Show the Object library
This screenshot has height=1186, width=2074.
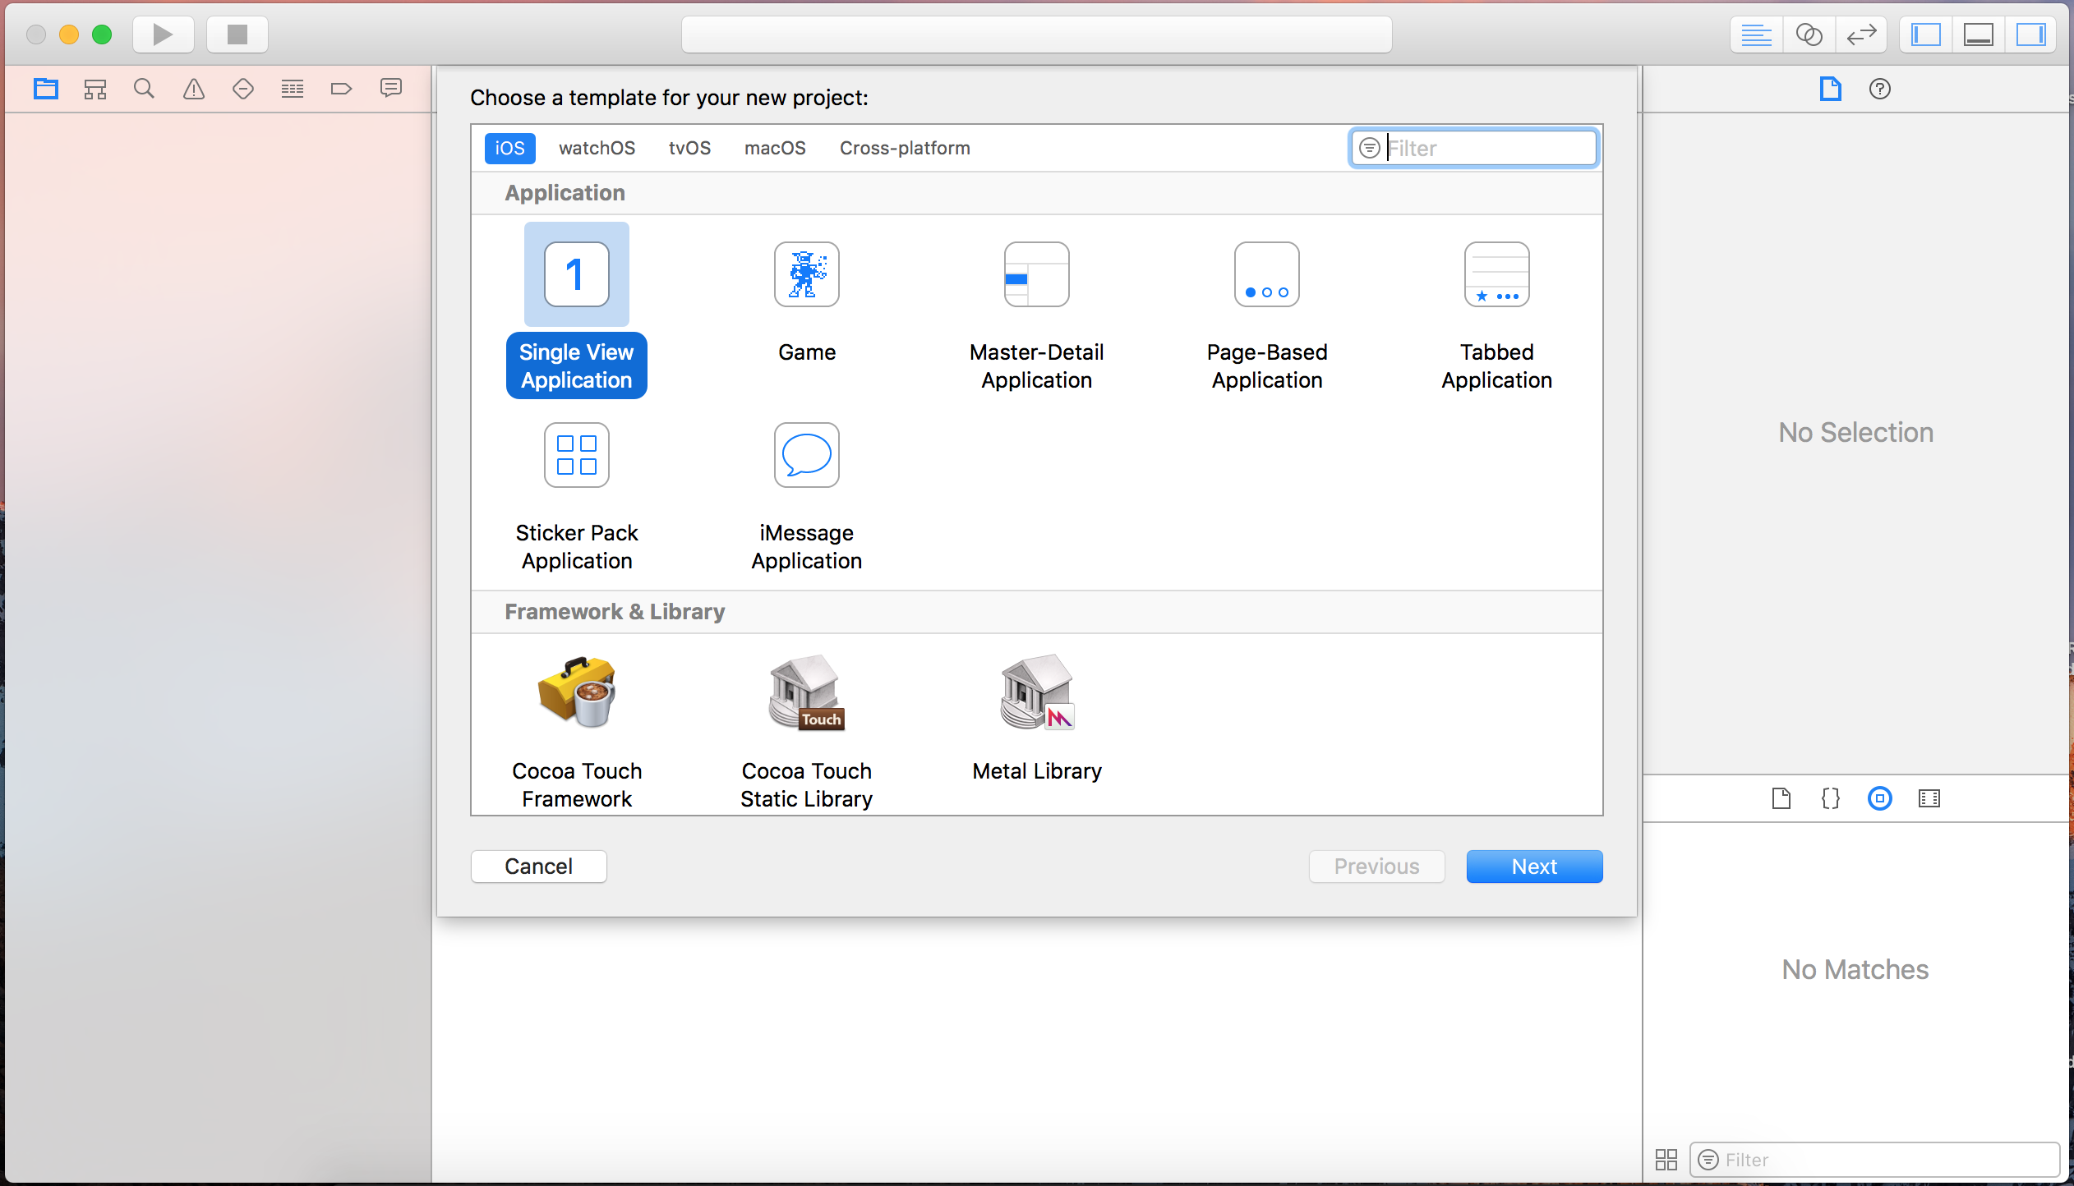coord(1880,798)
